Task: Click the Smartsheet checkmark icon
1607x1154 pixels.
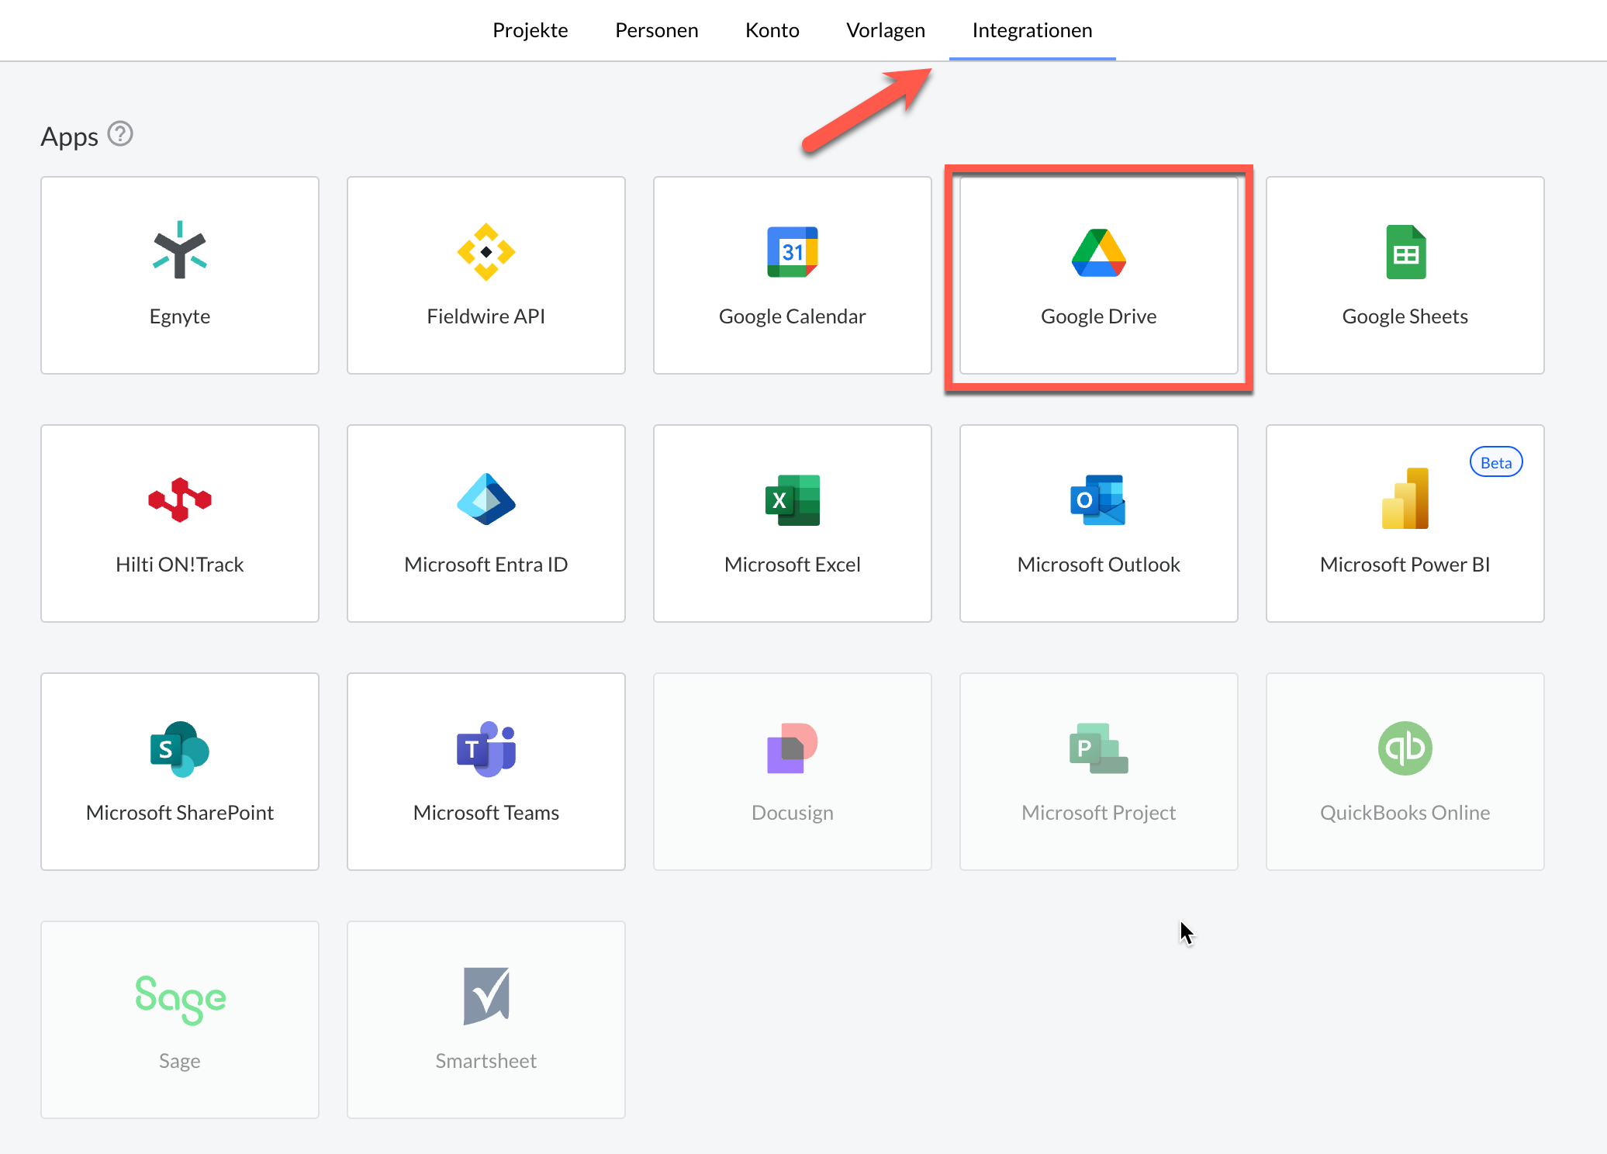Action: pos(486,997)
